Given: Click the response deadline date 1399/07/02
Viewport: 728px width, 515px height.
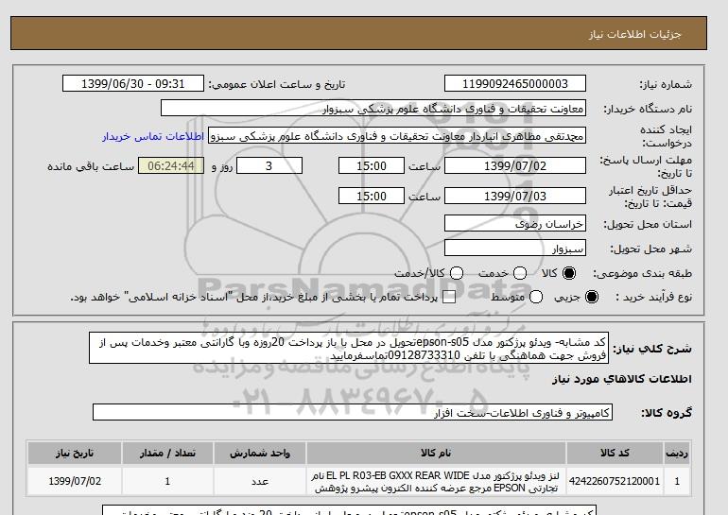Looking at the screenshot, I should coord(515,166).
